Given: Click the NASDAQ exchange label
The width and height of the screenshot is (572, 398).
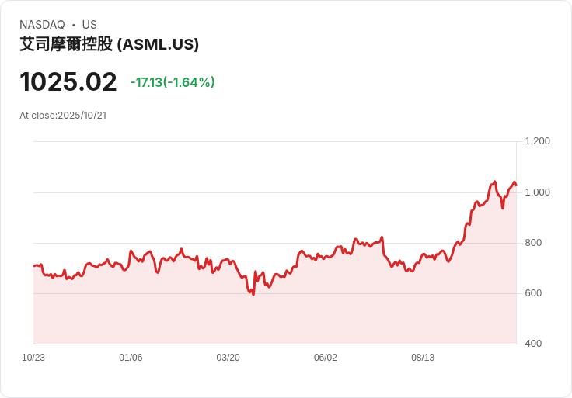Looking at the screenshot, I should pos(42,25).
